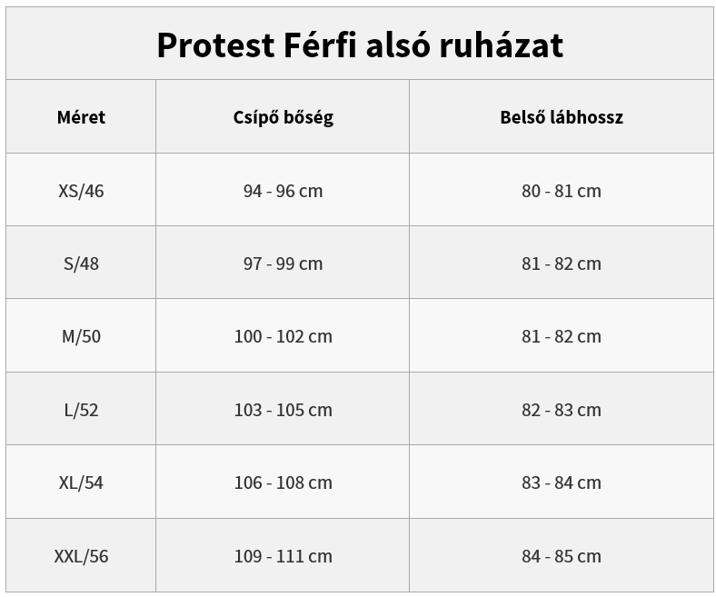Click the XL/54 size cell

[x=81, y=483]
